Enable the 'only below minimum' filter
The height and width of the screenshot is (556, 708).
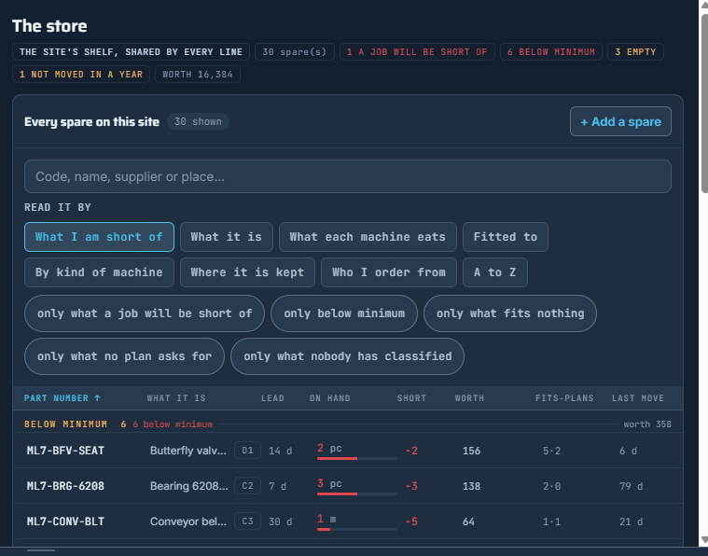pyautogui.click(x=344, y=313)
